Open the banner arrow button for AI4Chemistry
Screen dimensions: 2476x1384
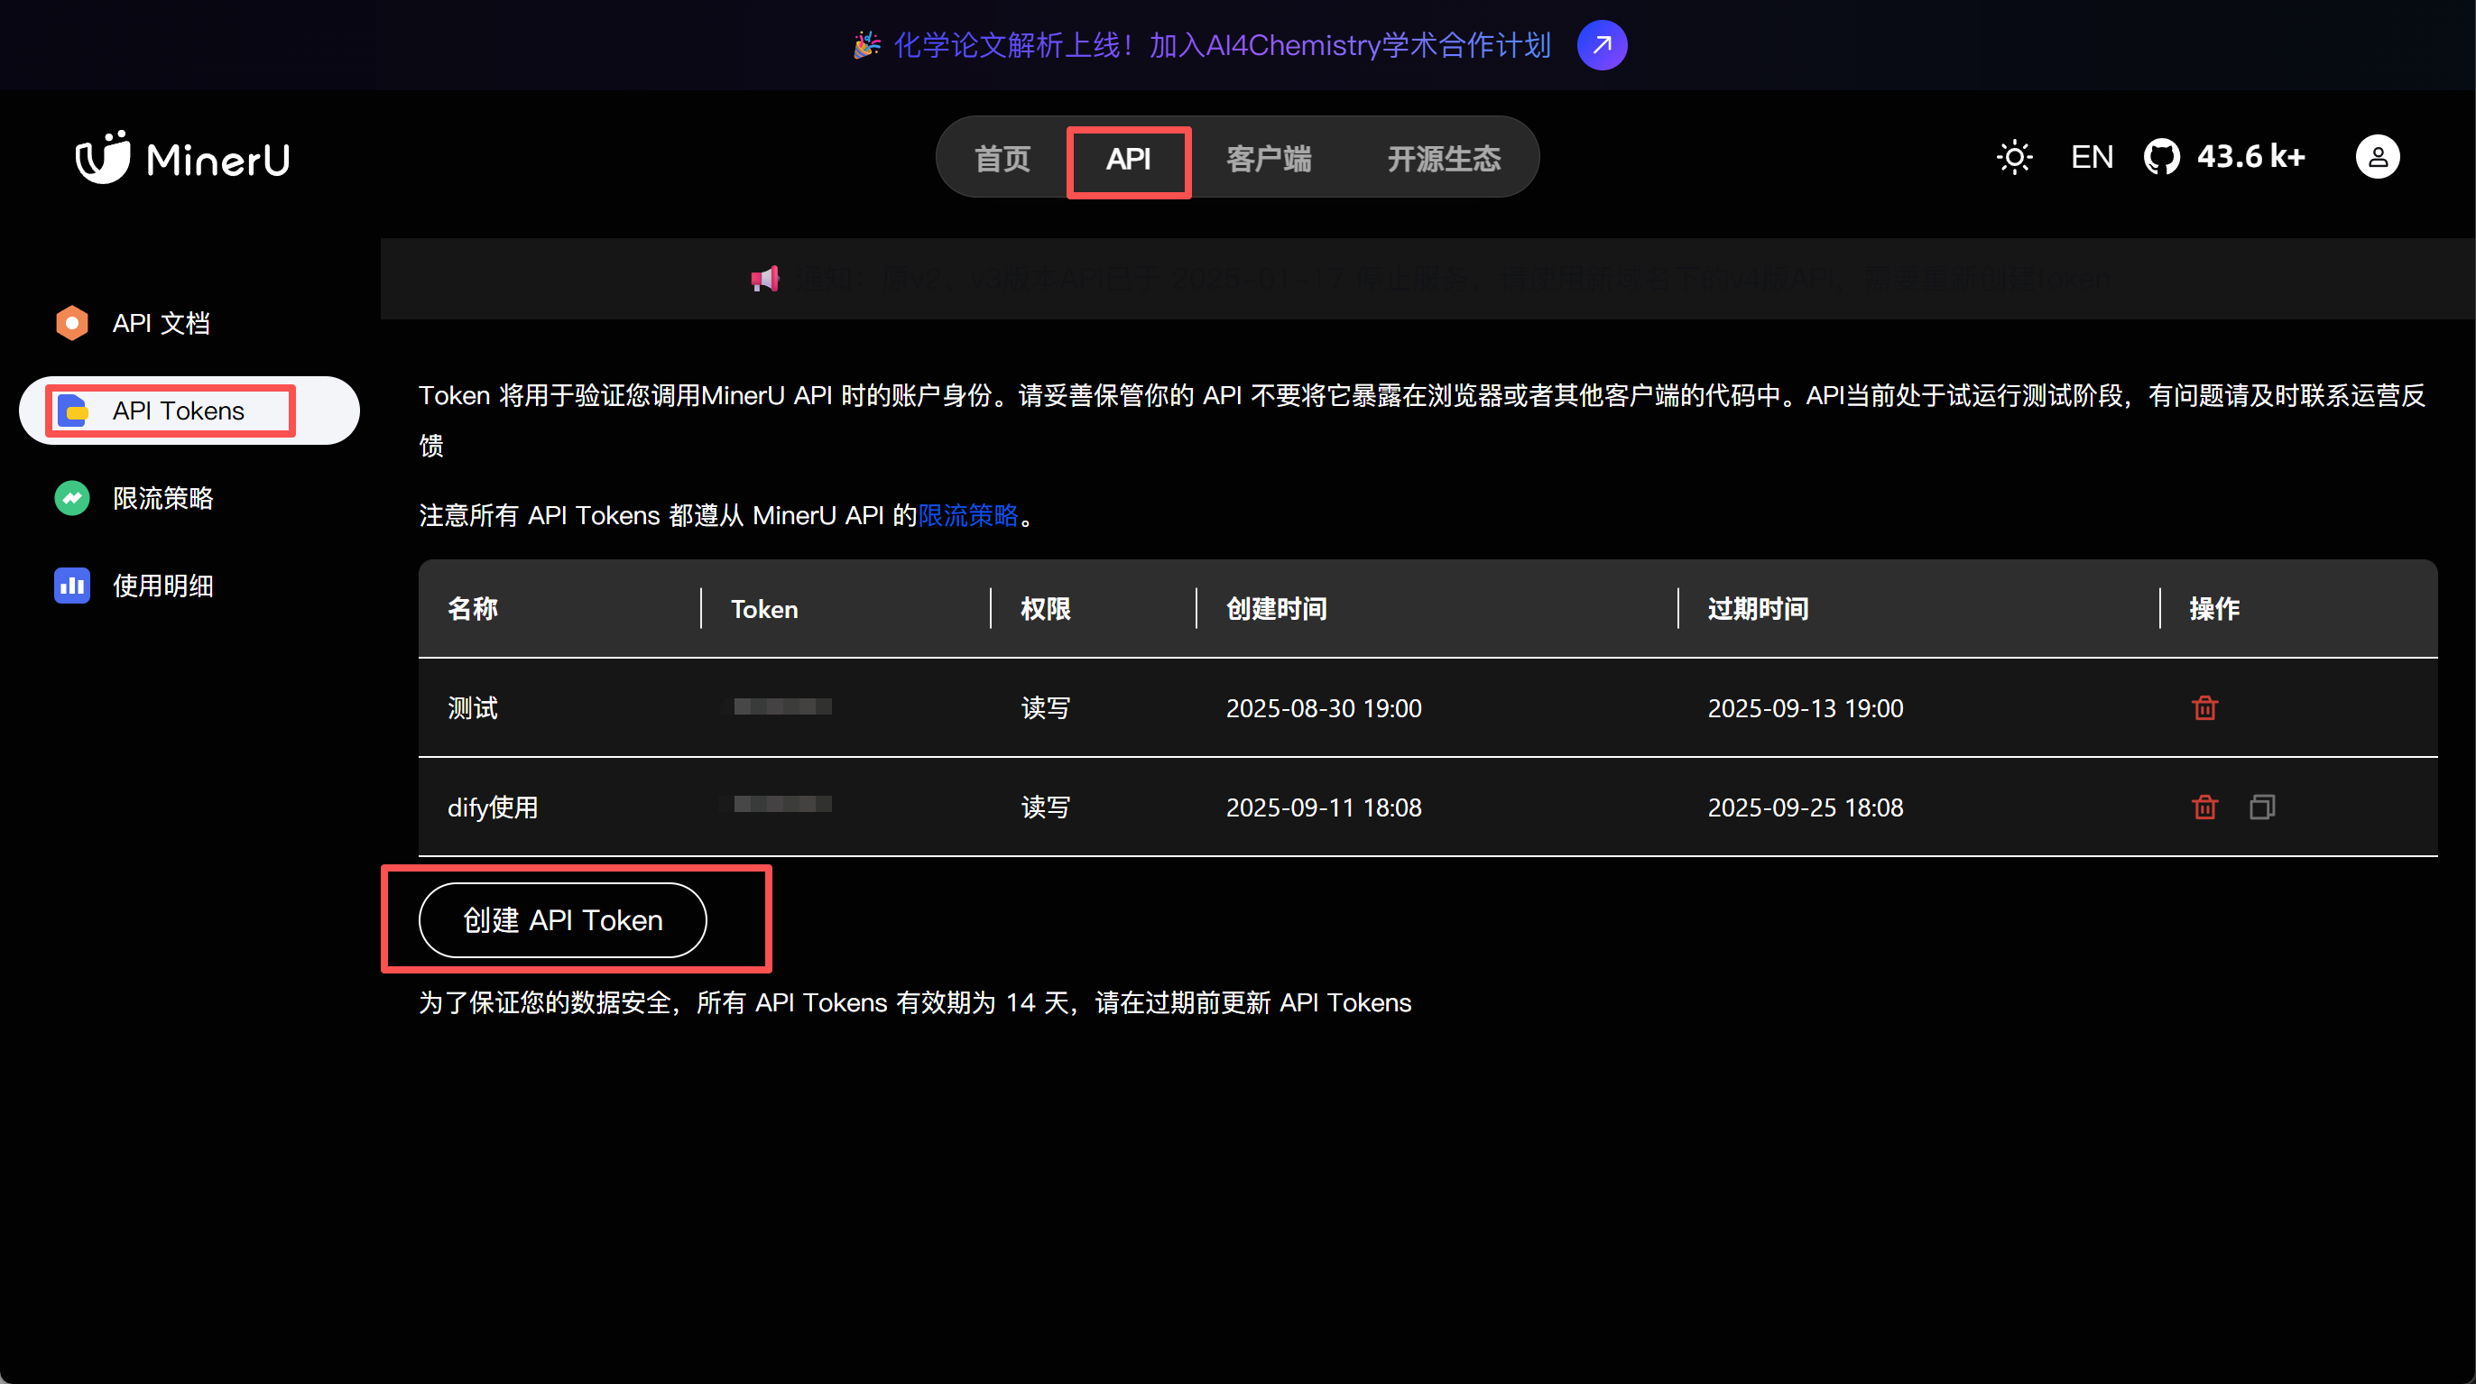coord(1602,45)
